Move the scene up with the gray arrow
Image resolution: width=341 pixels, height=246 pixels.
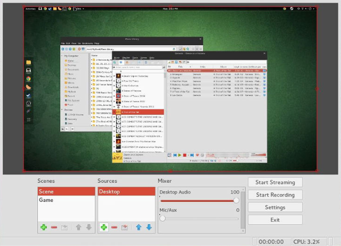[x=78, y=227]
